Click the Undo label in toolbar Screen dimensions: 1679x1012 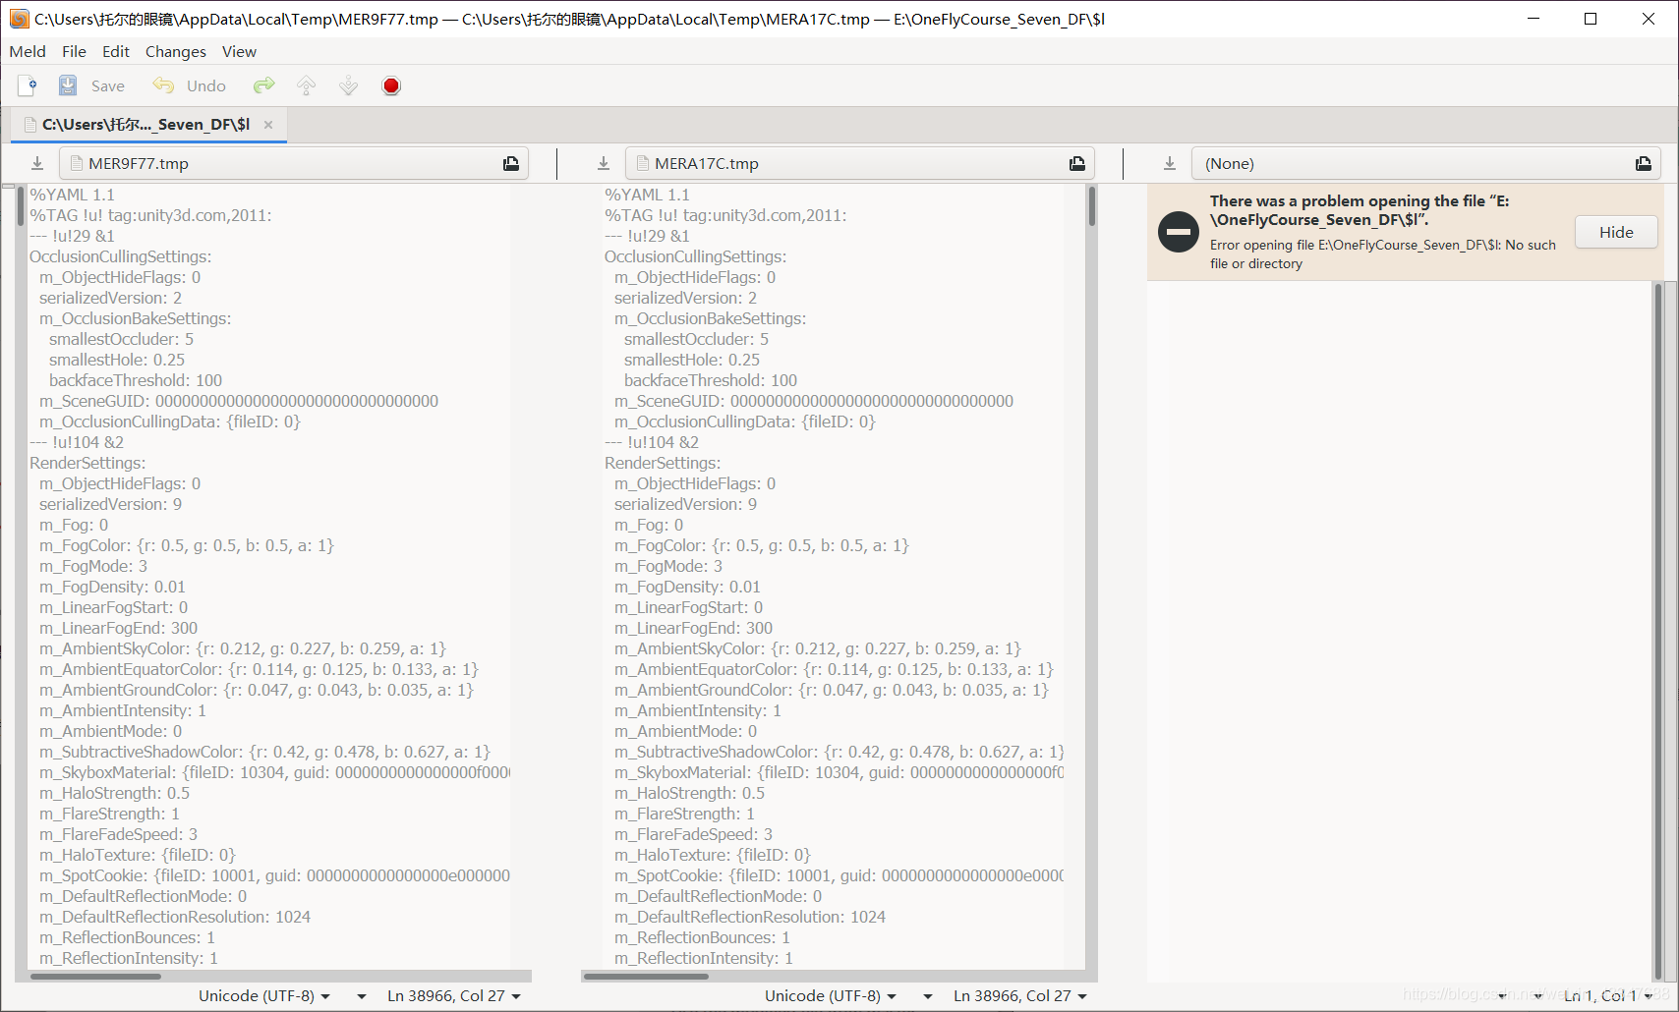point(206,86)
